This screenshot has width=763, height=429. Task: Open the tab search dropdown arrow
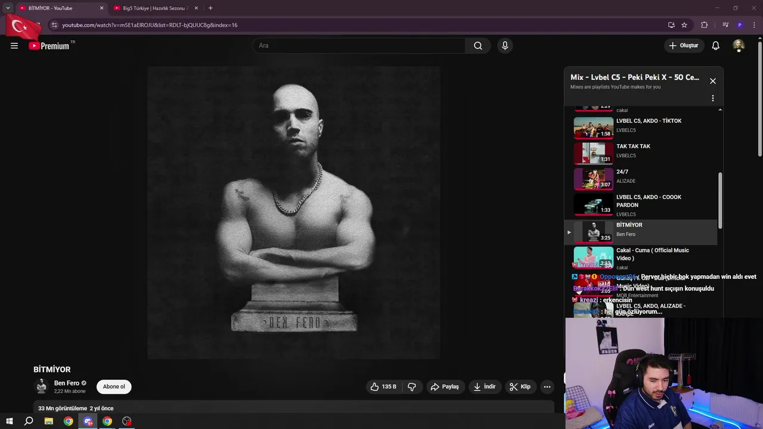click(x=8, y=8)
